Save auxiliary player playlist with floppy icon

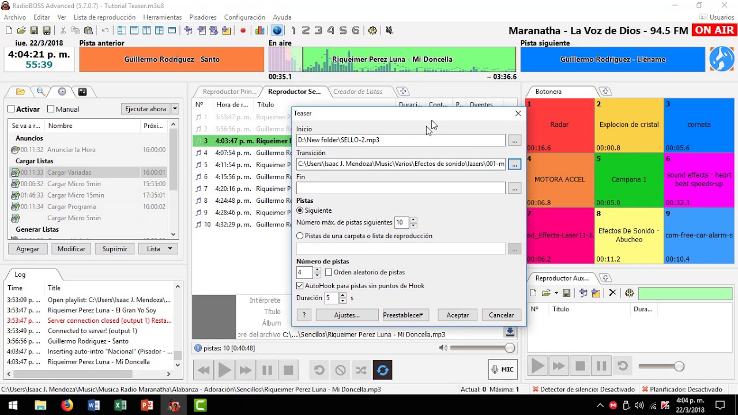coord(566,293)
